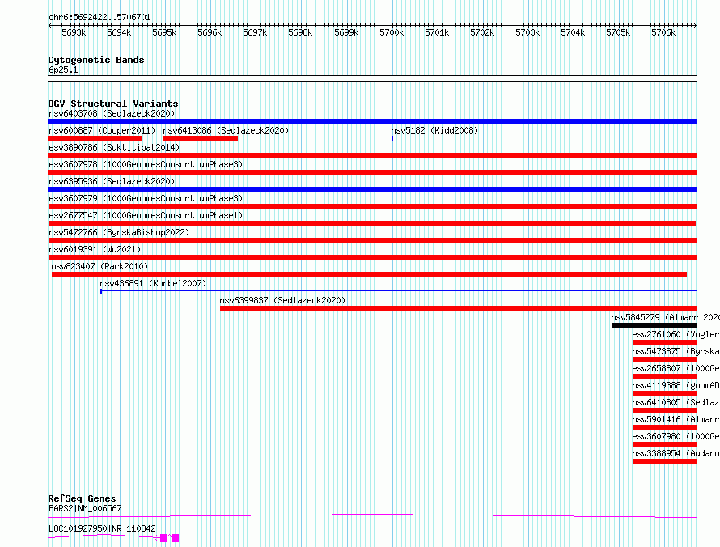The height and width of the screenshot is (547, 720).
Task: Open nsv5845279 (Almarri2020) label
Action: pos(665,317)
